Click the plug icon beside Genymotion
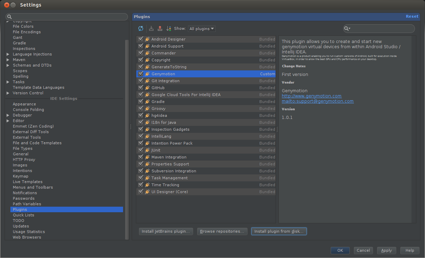 tap(147, 74)
